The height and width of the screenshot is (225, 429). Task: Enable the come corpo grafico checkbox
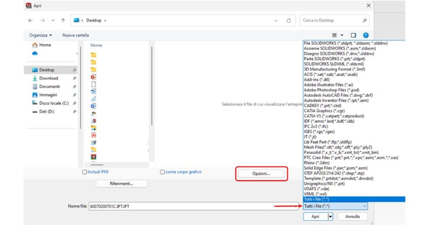[162, 172]
